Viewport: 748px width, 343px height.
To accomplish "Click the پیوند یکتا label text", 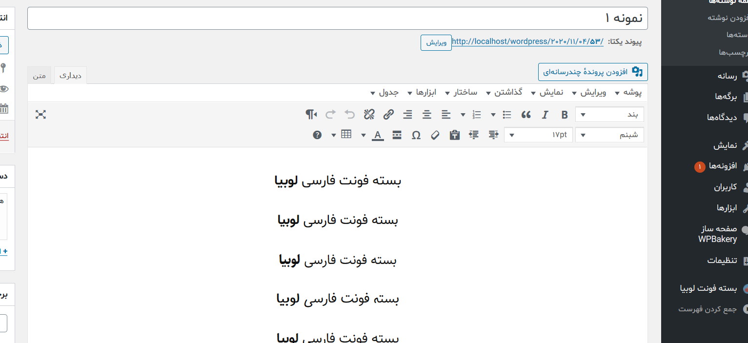I will [x=625, y=42].
